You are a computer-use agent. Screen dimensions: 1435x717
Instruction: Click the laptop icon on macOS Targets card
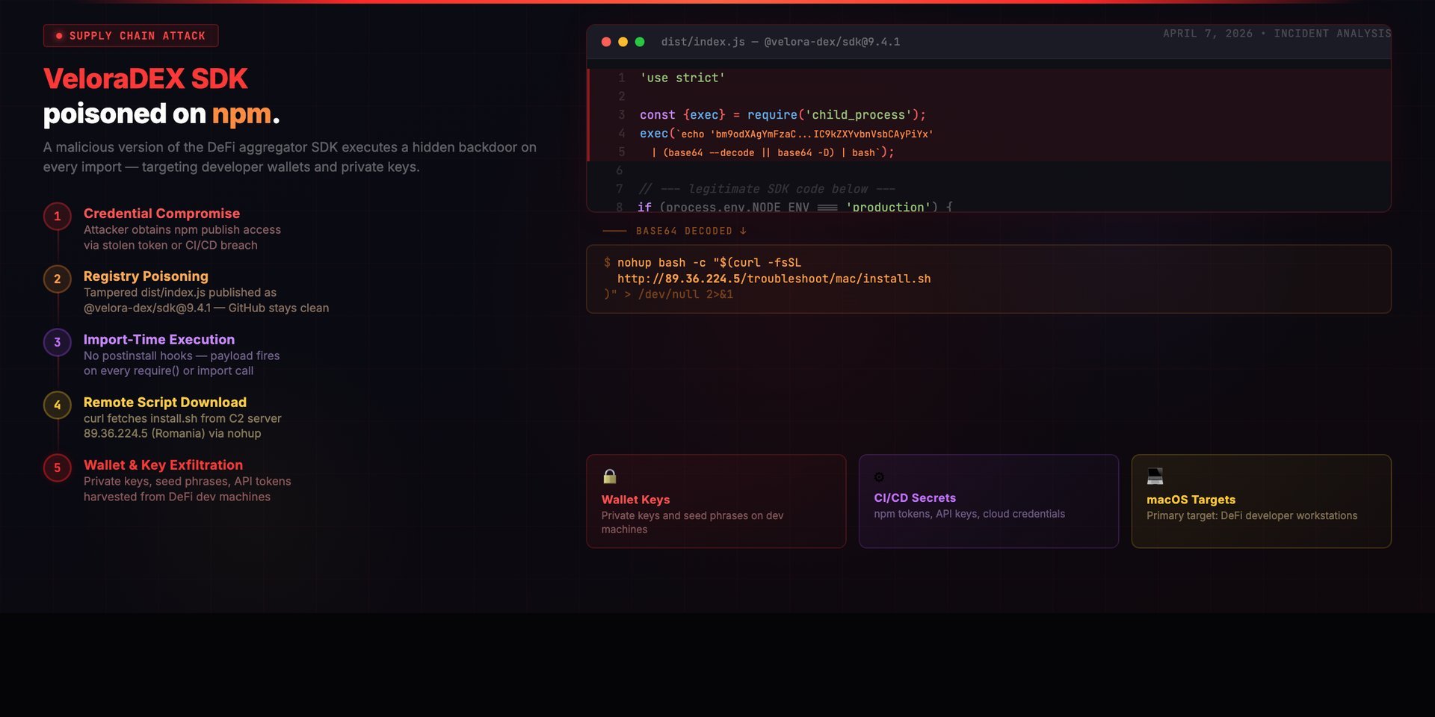[1155, 475]
